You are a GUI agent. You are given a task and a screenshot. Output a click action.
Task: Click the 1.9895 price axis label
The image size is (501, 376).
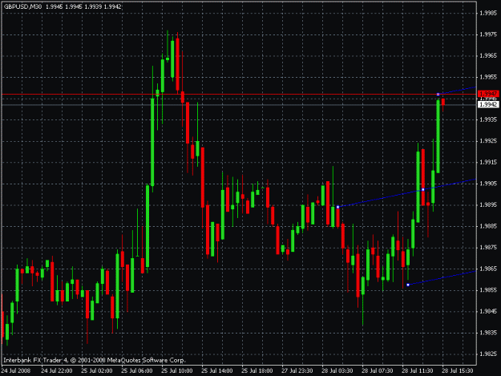pyautogui.click(x=488, y=204)
